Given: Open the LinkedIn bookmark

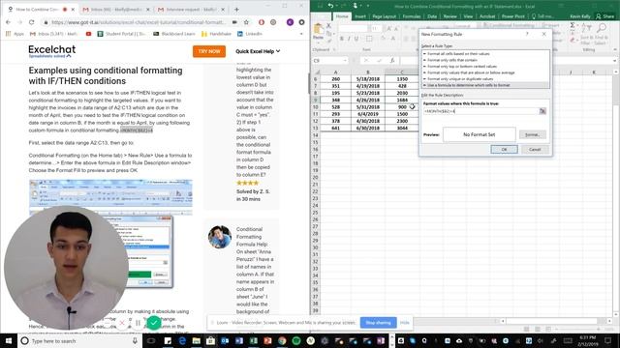Looking at the screenshot, I should (250, 34).
